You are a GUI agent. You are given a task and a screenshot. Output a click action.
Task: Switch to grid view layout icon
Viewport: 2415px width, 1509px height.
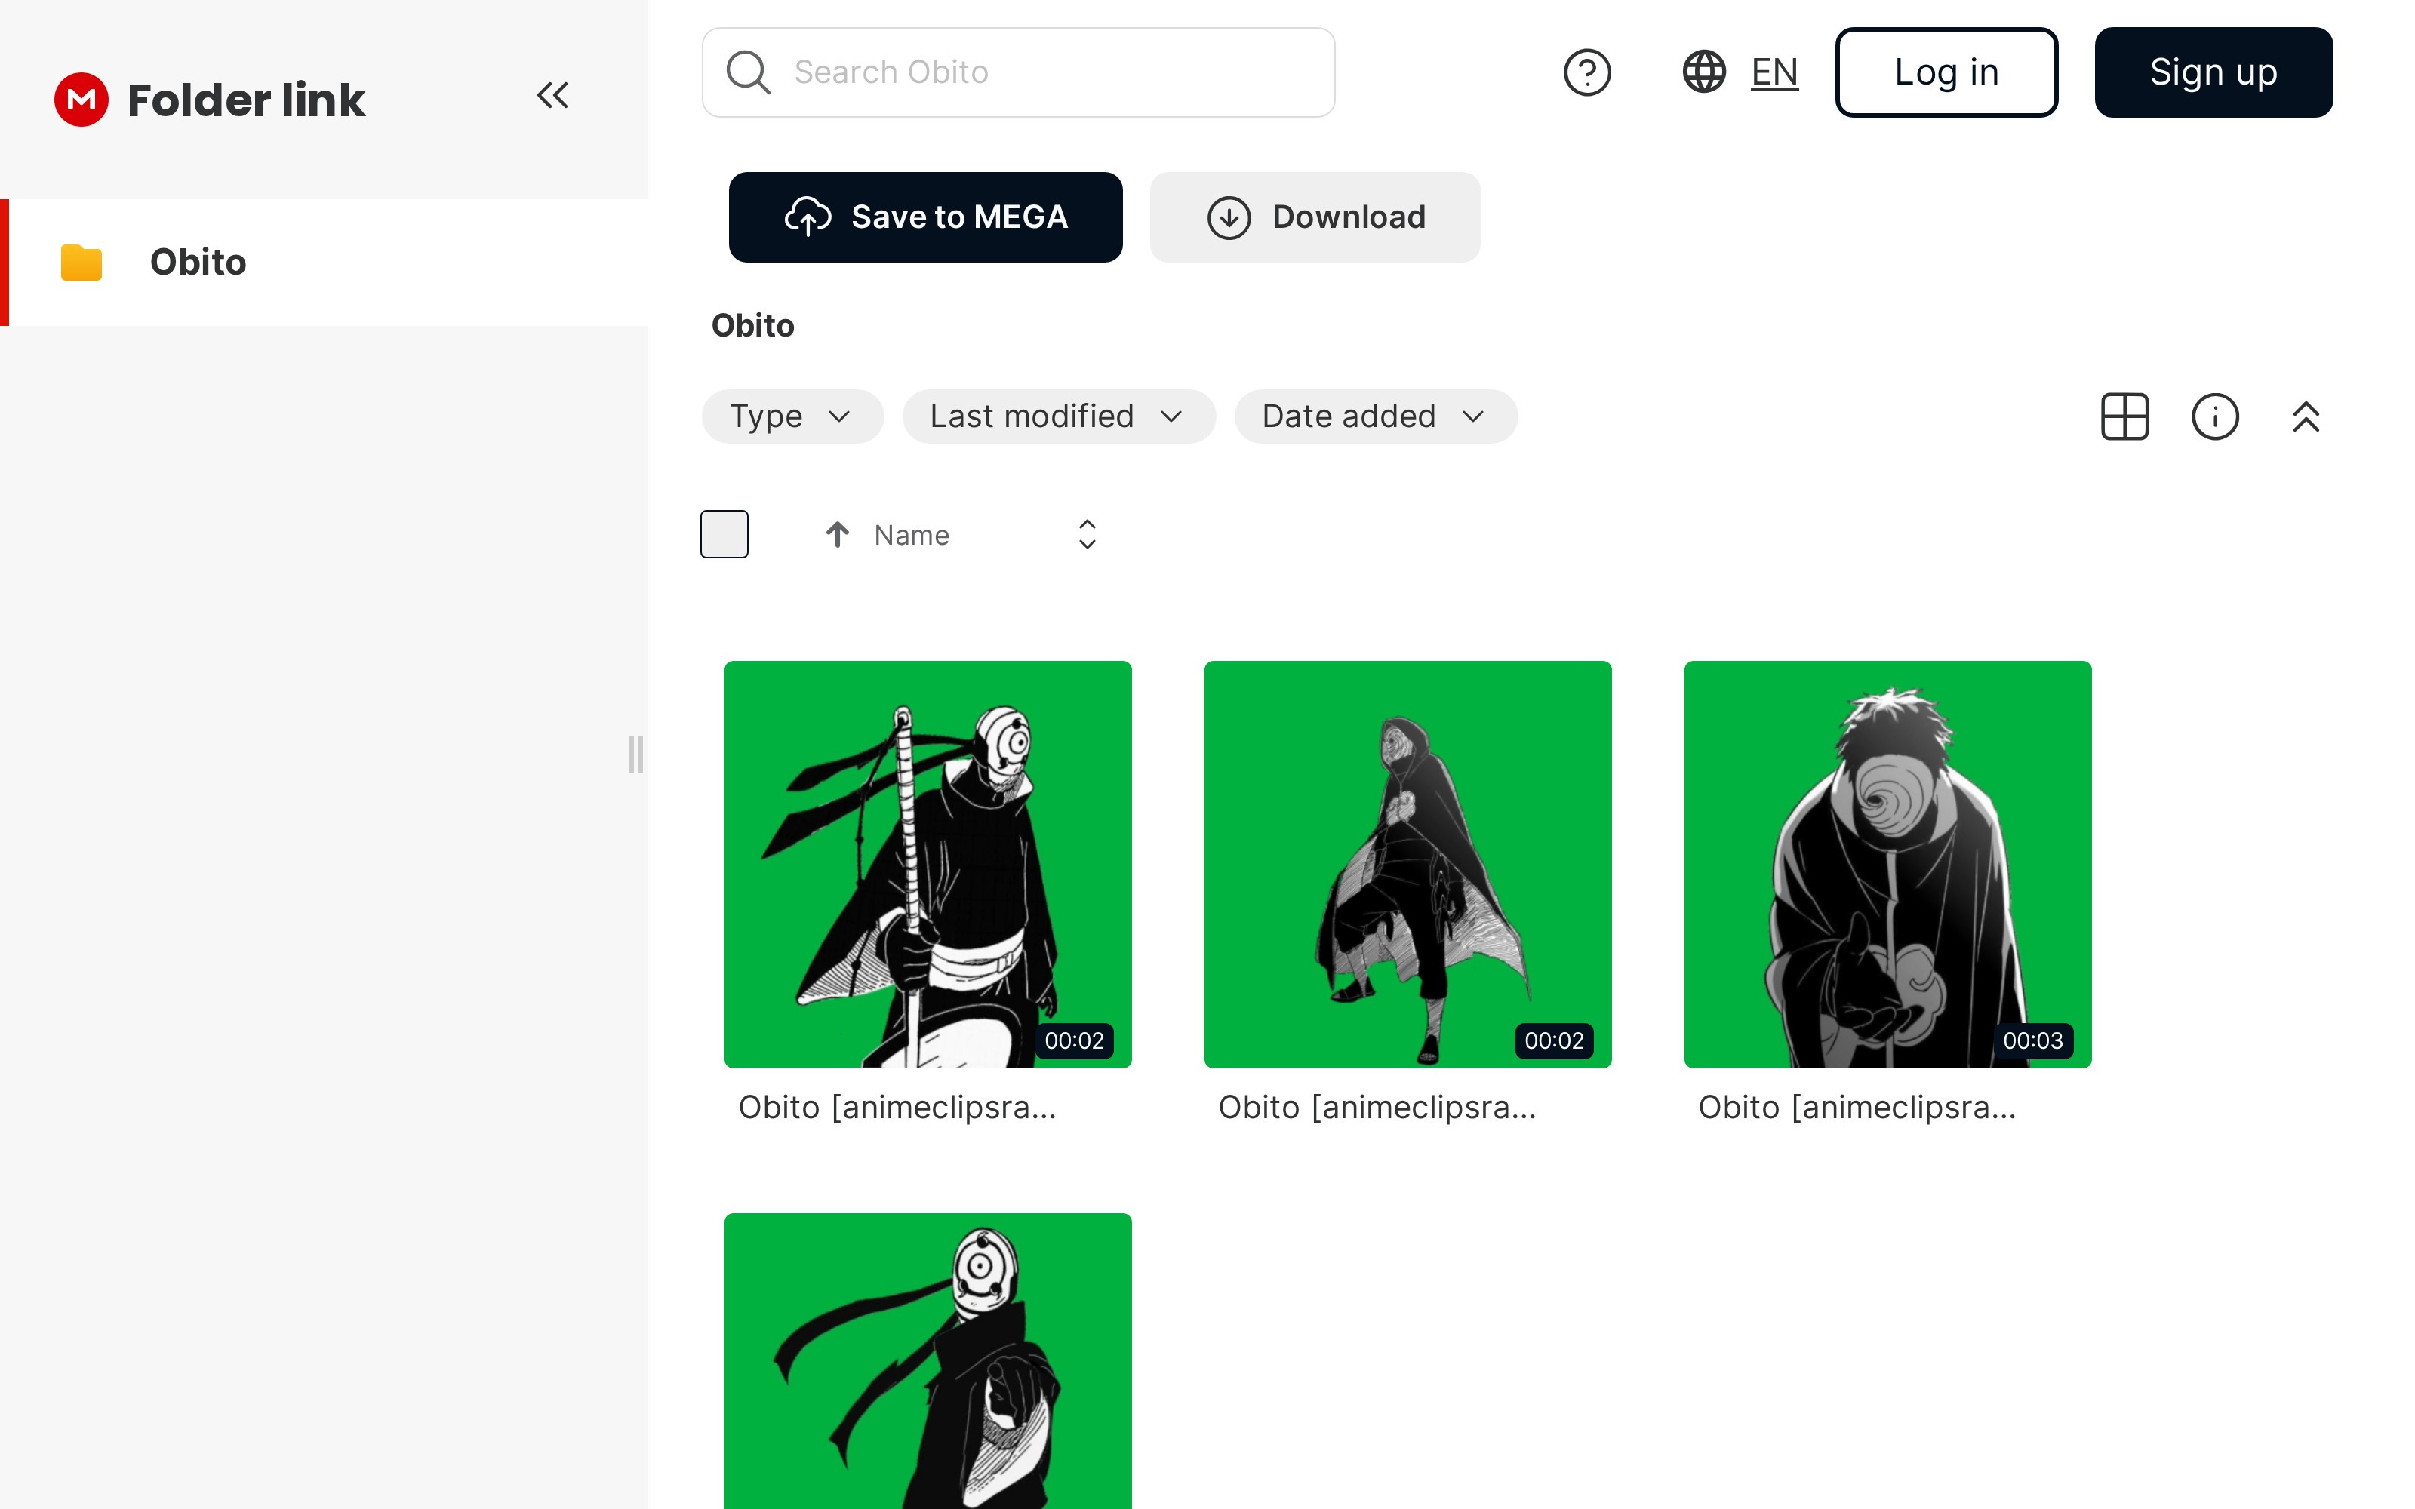2124,416
